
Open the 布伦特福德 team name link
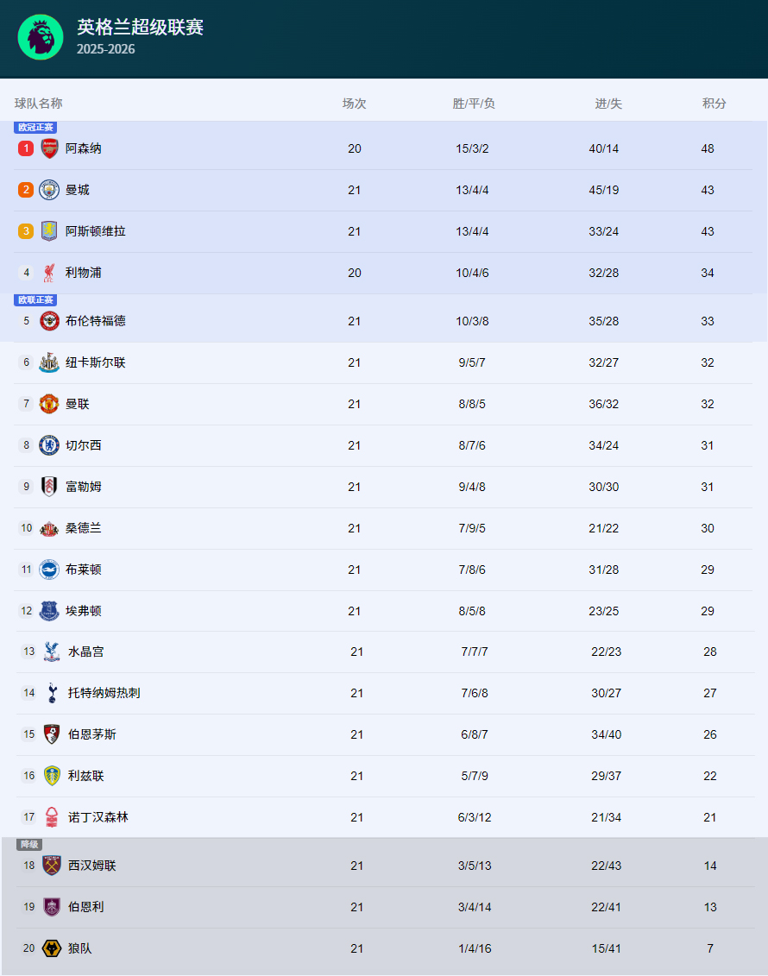point(96,321)
